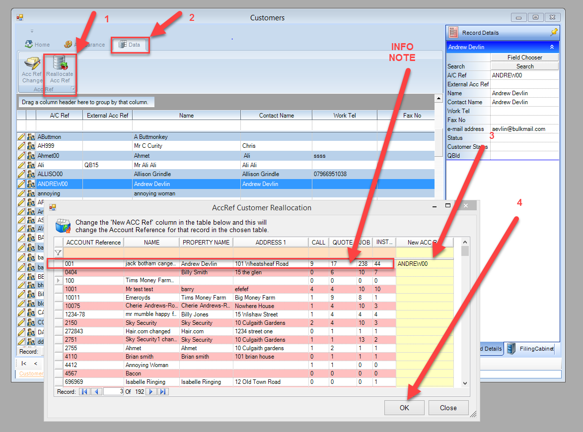583x432 pixels.
Task: Click reallocation table scrollbar up arrow
Action: pos(465,242)
